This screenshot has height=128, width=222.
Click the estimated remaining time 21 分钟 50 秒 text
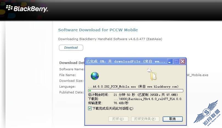(124, 95)
